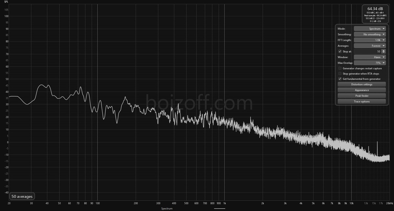Click the Spectrum legend label below graph
The width and height of the screenshot is (394, 211).
(166, 208)
